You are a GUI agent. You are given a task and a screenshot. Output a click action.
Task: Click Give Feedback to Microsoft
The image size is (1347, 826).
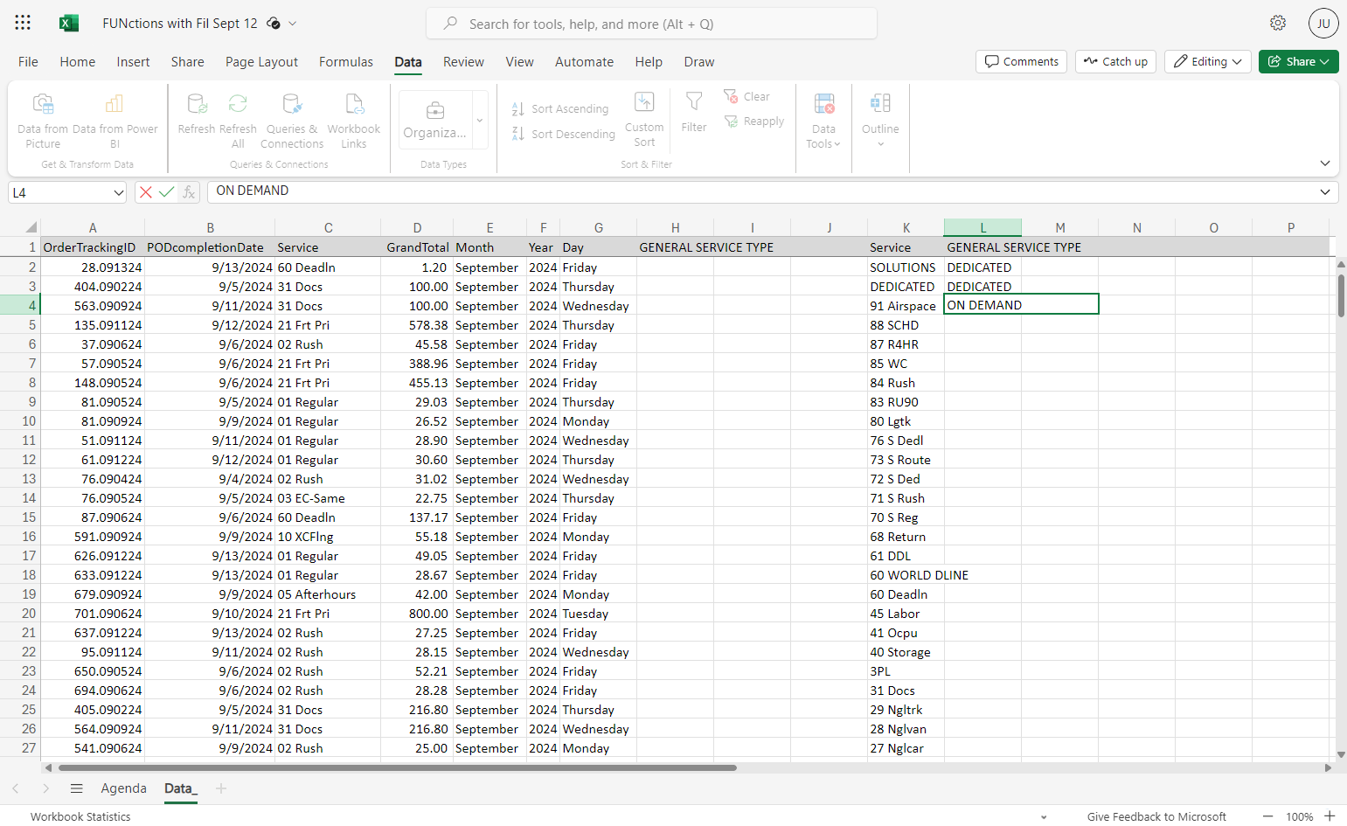tap(1156, 816)
